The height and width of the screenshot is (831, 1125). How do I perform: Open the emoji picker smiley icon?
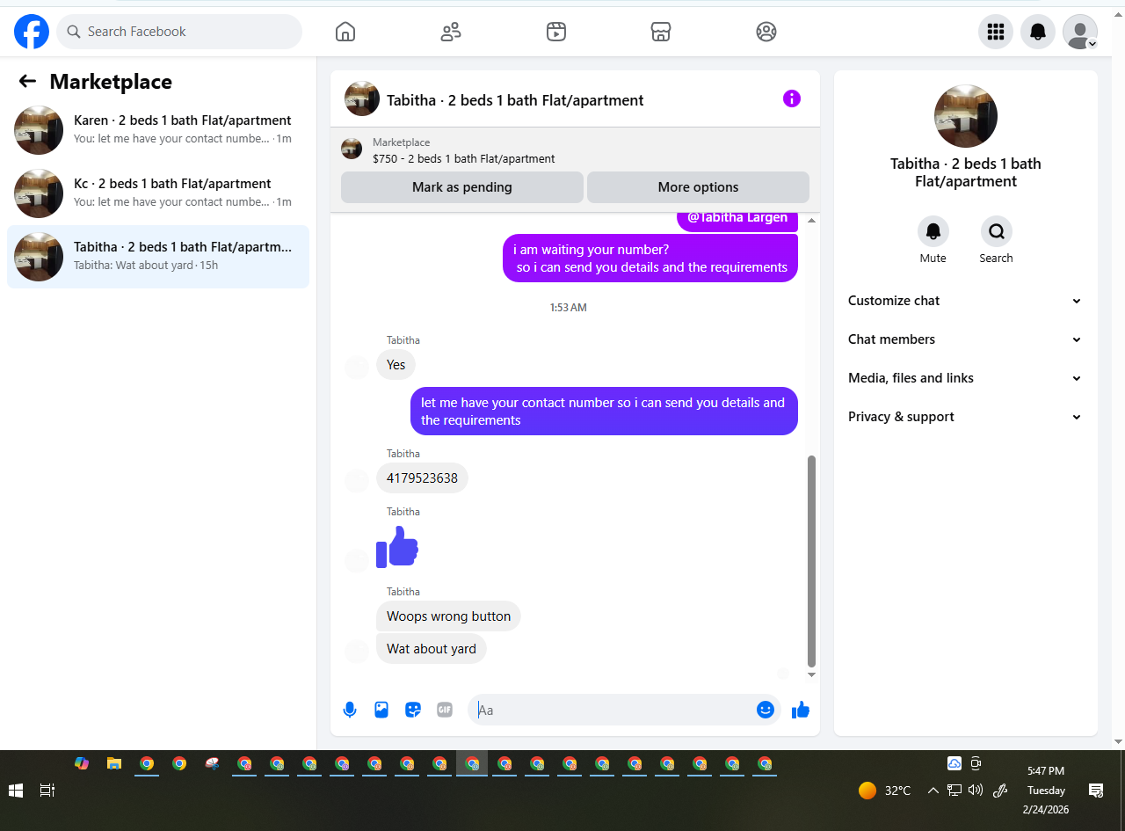click(766, 710)
